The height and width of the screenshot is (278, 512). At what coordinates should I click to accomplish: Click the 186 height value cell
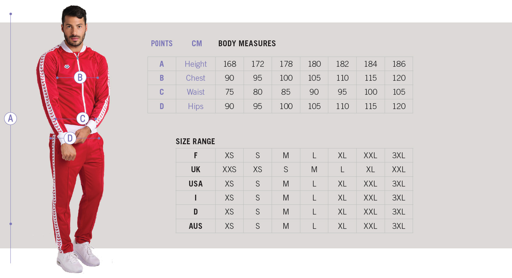pos(399,64)
